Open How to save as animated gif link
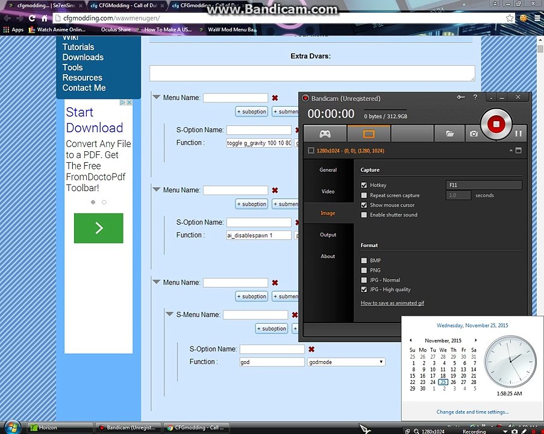544x434 pixels. [392, 303]
